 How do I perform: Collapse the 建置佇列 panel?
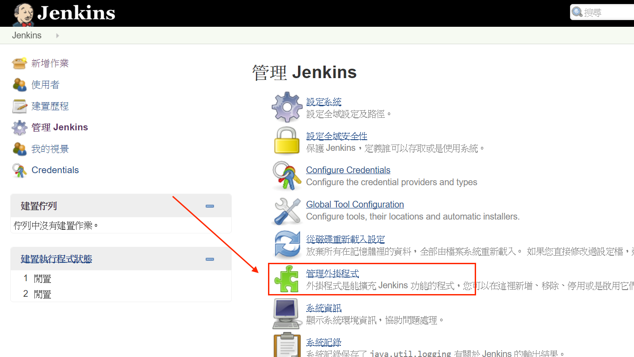(x=210, y=206)
